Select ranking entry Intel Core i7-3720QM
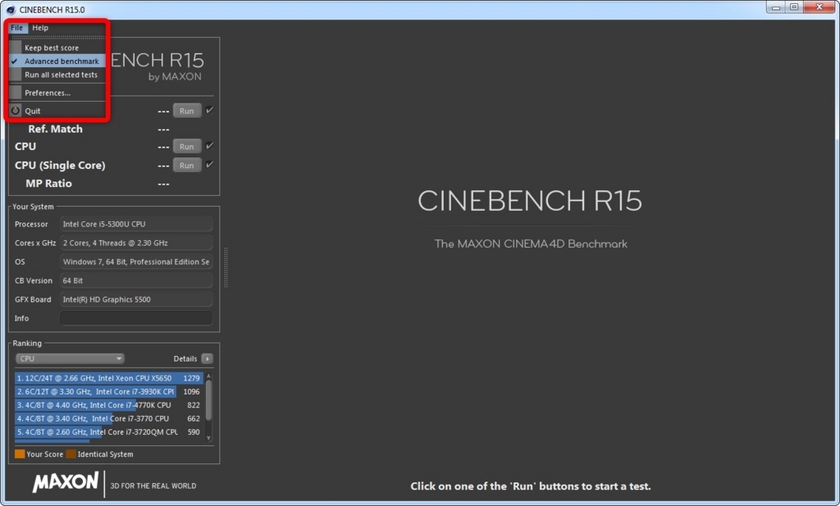Image resolution: width=840 pixels, height=506 pixels. point(109,431)
